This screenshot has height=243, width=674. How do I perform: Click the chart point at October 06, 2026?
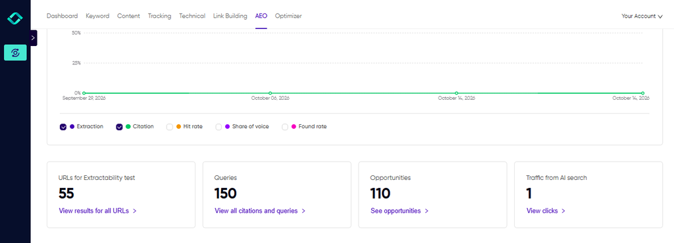click(x=271, y=93)
